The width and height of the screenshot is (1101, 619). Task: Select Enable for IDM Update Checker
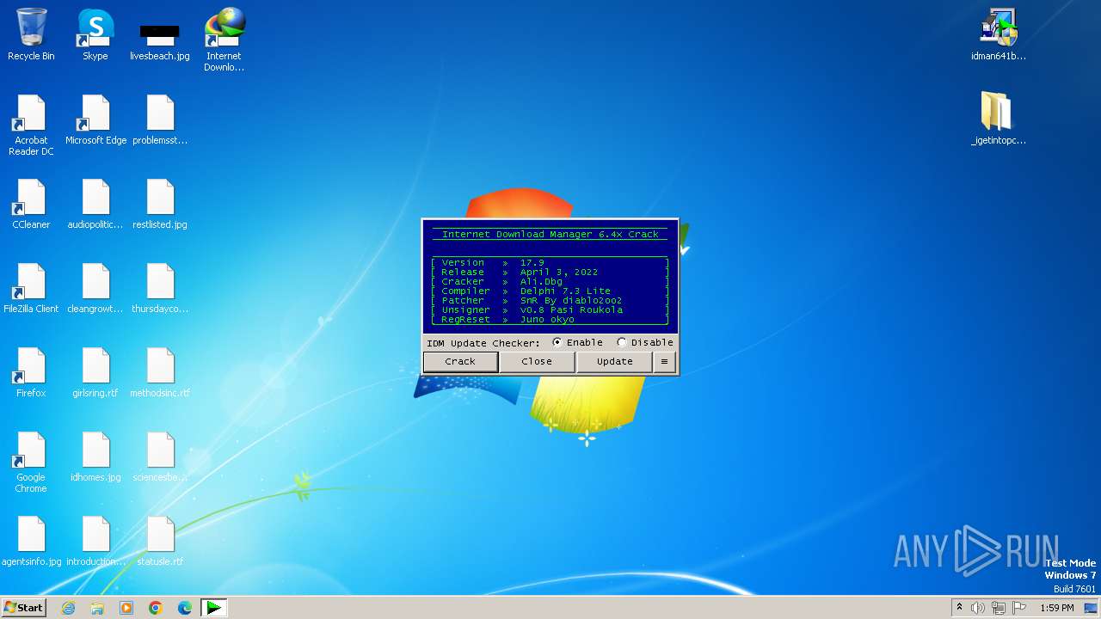pyautogui.click(x=577, y=342)
